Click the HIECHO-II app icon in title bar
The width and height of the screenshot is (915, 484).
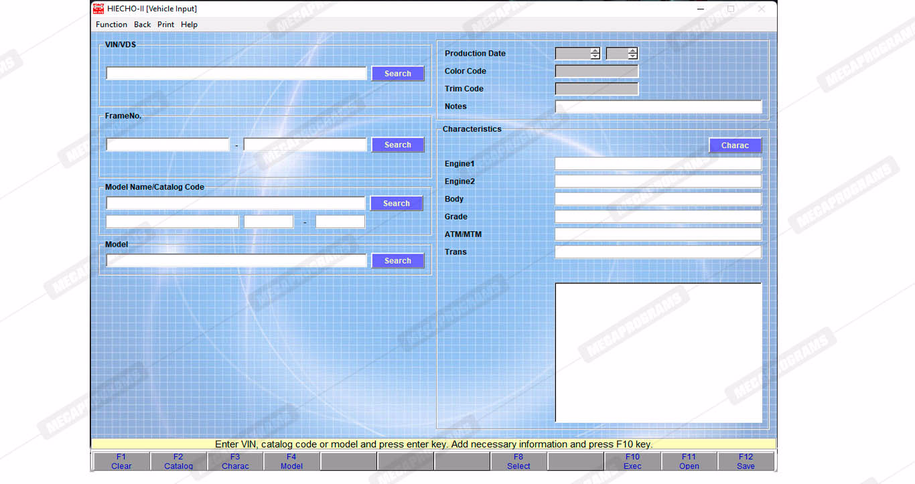98,9
